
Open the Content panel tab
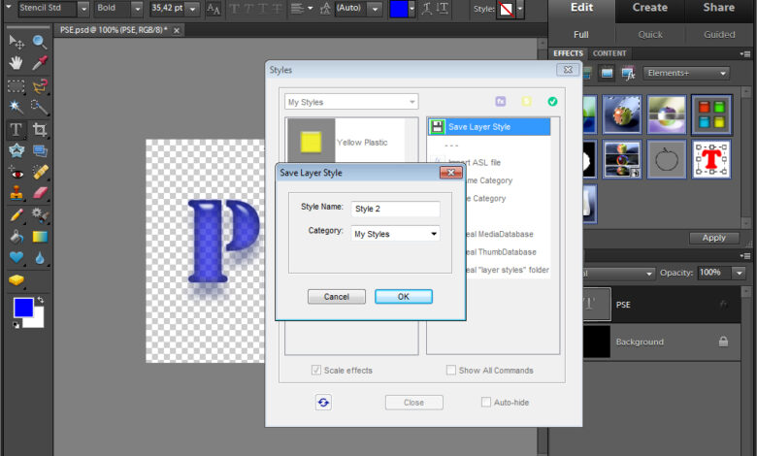[609, 53]
